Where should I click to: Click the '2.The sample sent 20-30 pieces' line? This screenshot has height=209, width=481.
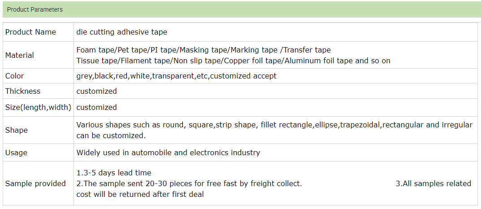point(189,183)
